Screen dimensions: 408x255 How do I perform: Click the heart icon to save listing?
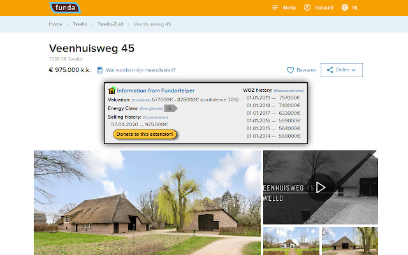click(290, 70)
